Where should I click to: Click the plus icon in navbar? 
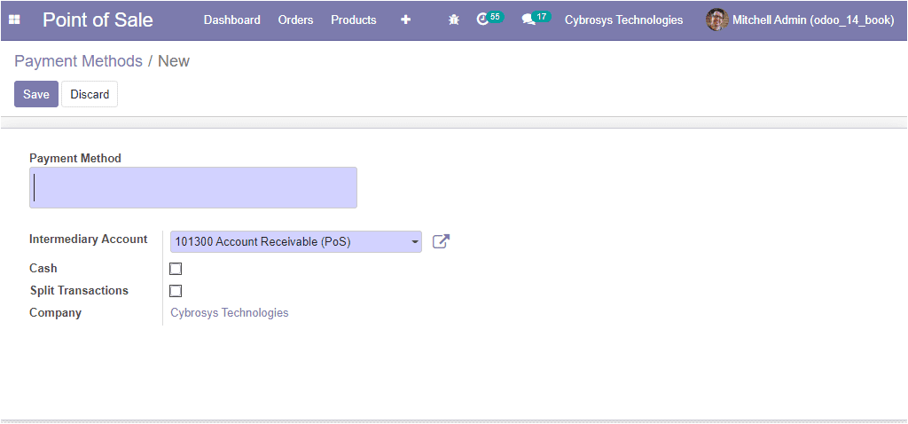pyautogui.click(x=406, y=20)
